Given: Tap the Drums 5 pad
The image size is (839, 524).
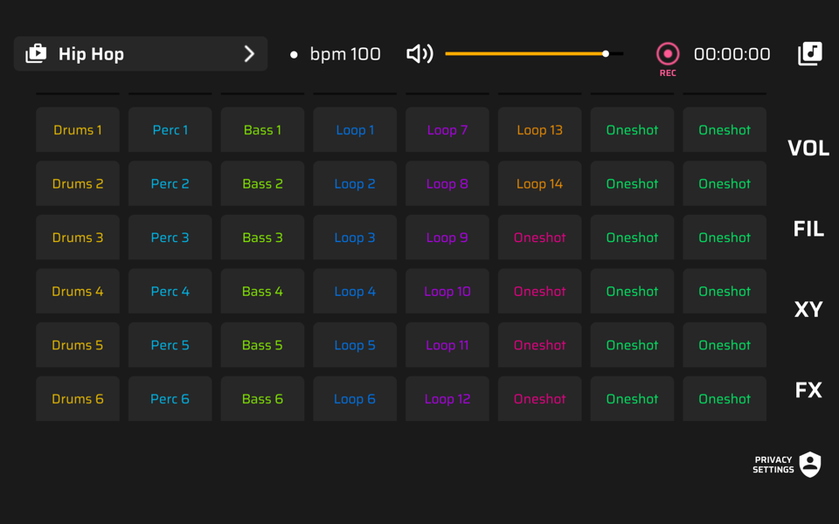Looking at the screenshot, I should (x=78, y=345).
